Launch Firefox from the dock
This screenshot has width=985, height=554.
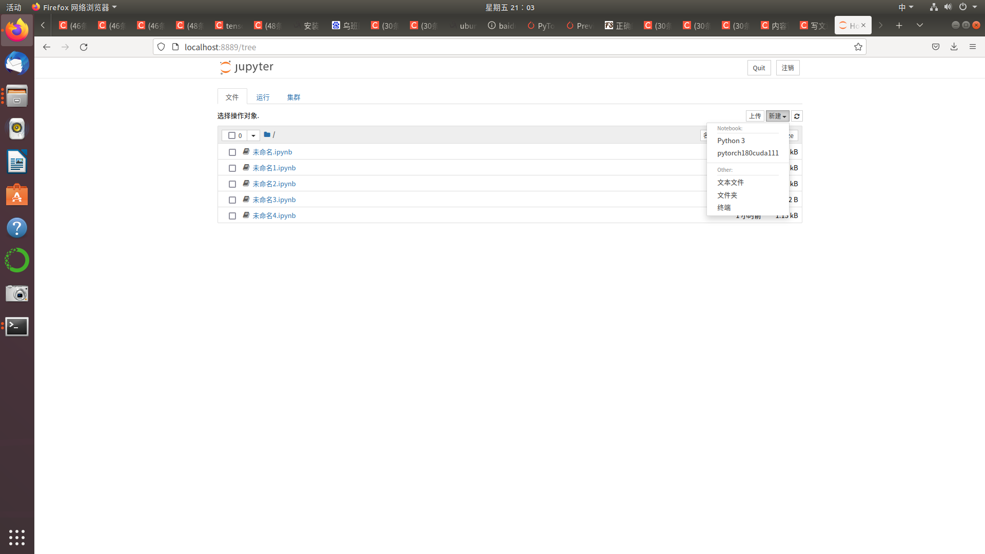point(17,30)
